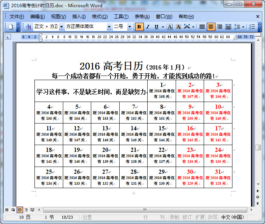Expand standard toolbar options
265x224 pixels.
pyautogui.click(x=19, y=27)
